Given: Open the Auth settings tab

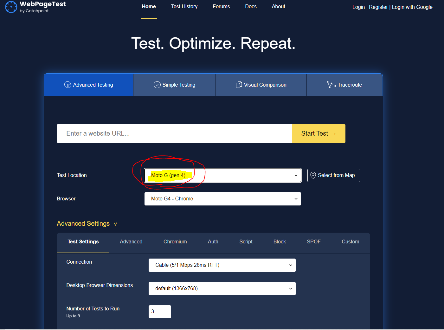Looking at the screenshot, I should tap(213, 241).
